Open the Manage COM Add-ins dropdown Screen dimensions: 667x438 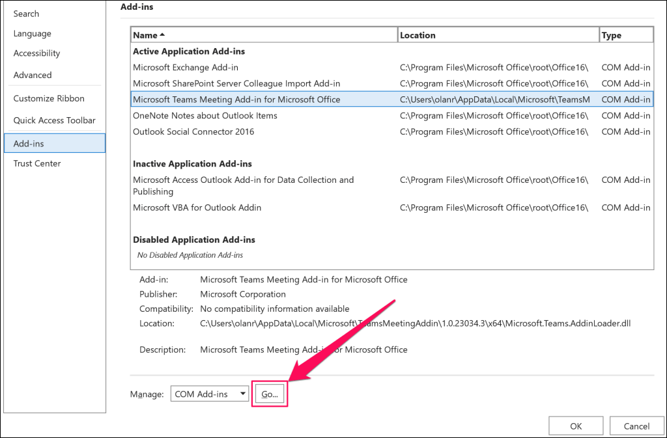210,394
